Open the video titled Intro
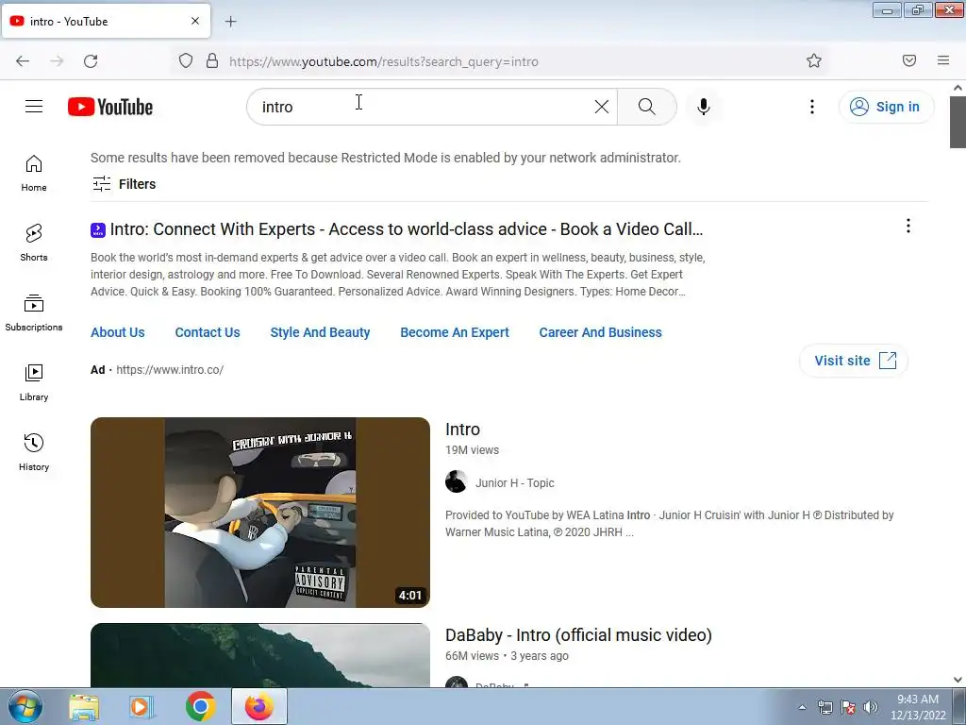Viewport: 966px width, 725px height. point(462,430)
